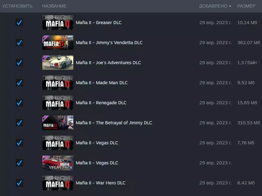Click the added date in Greaser DLC row
Screen dimensions: 262x196
coord(215,23)
